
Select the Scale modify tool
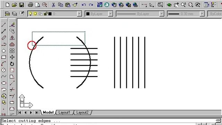12,70
